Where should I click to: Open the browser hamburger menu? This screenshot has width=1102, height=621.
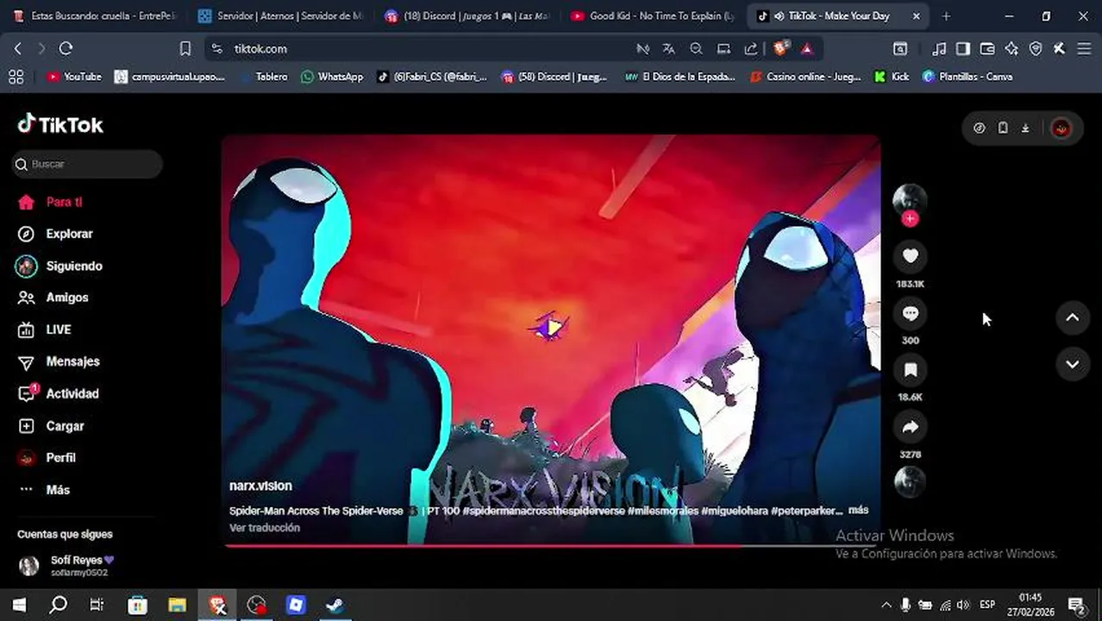(1084, 49)
